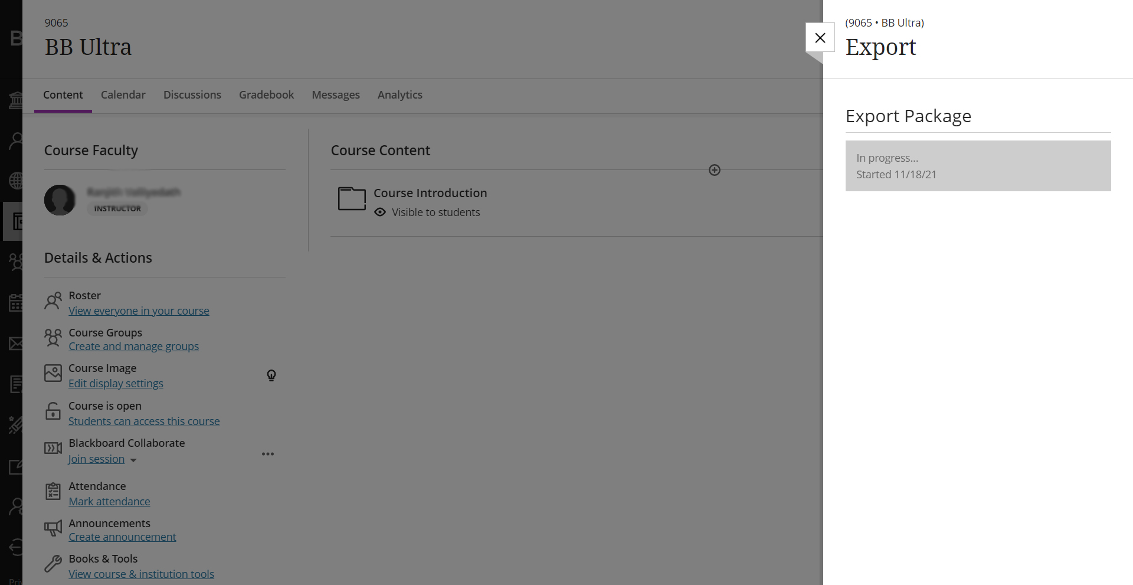
Task: Open the Discussions tab
Action: [x=192, y=94]
